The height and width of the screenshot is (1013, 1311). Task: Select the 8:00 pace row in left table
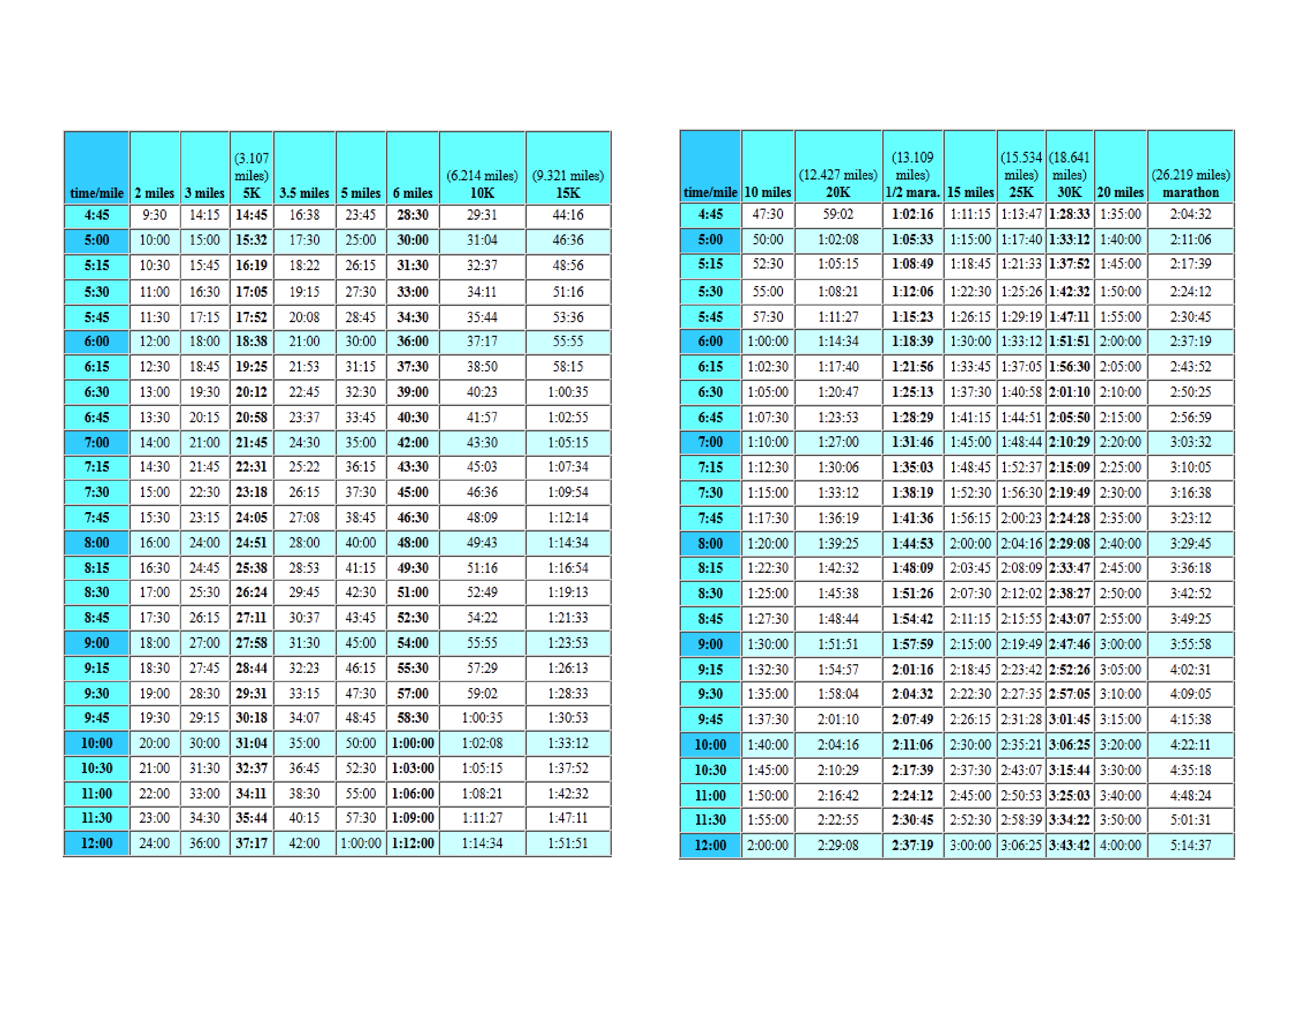(x=97, y=543)
